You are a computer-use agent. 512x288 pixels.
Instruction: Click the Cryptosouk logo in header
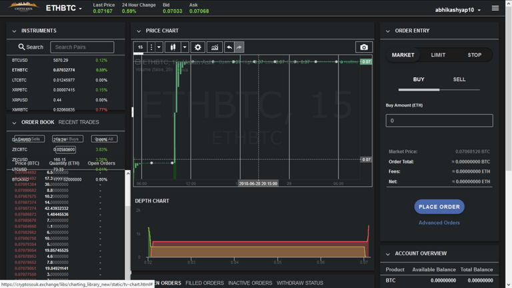click(x=24, y=7)
